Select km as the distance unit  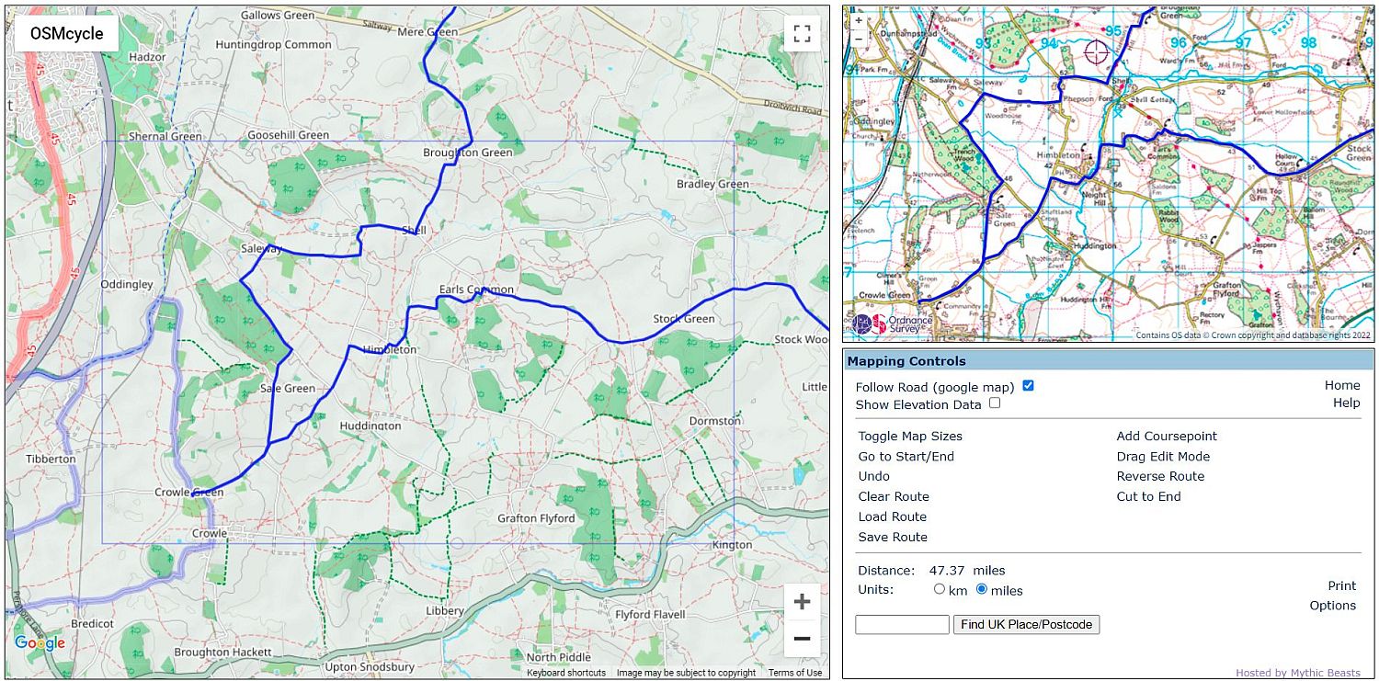click(x=940, y=589)
